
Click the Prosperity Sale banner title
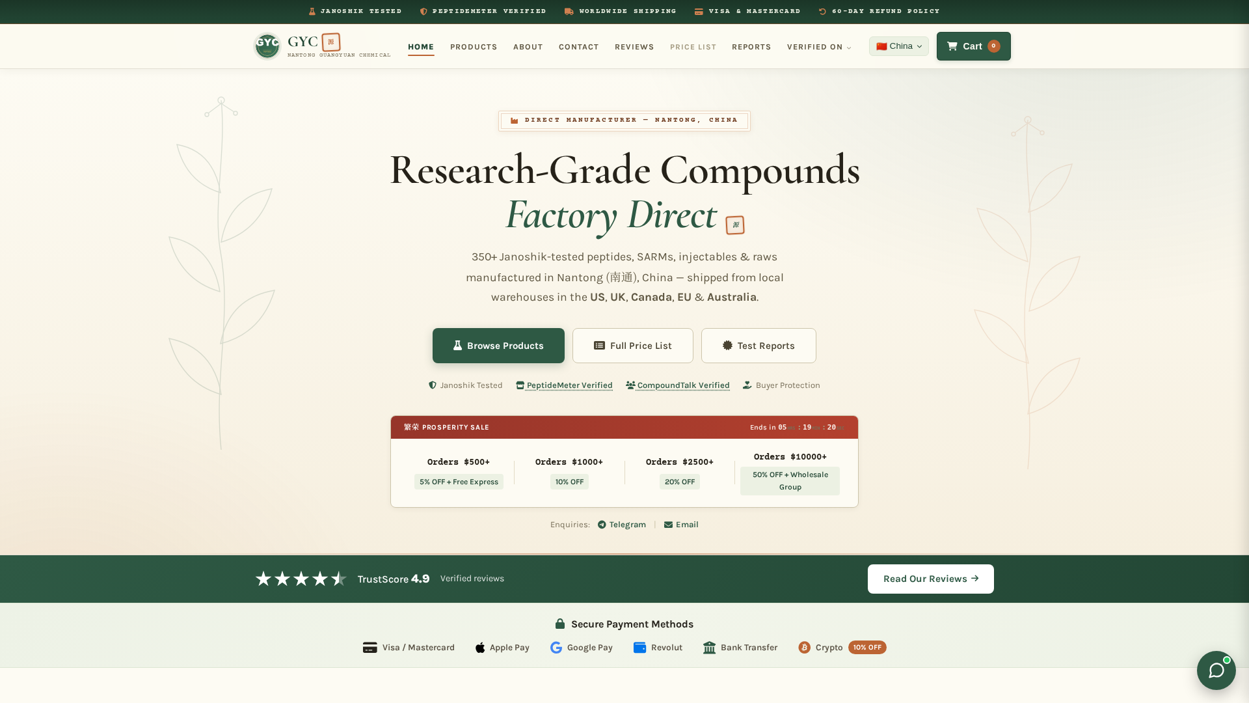click(x=446, y=428)
